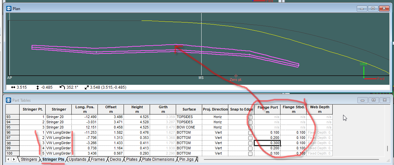
Task: Open the Plate Dimensions tab
Action: [x=158, y=159]
